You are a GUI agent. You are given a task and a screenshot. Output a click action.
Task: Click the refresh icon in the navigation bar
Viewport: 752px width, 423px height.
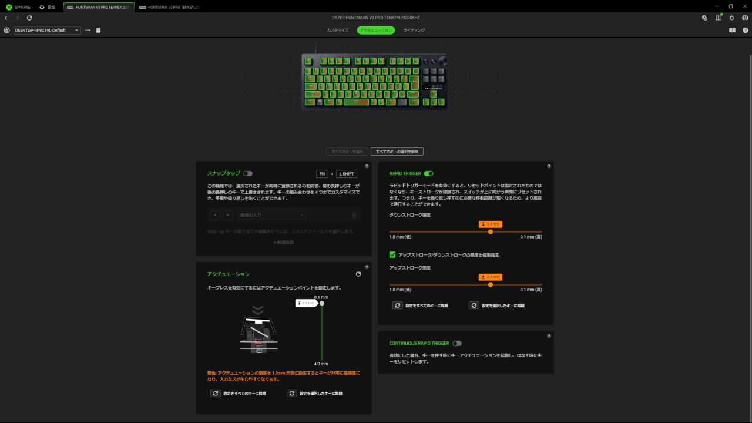point(29,18)
